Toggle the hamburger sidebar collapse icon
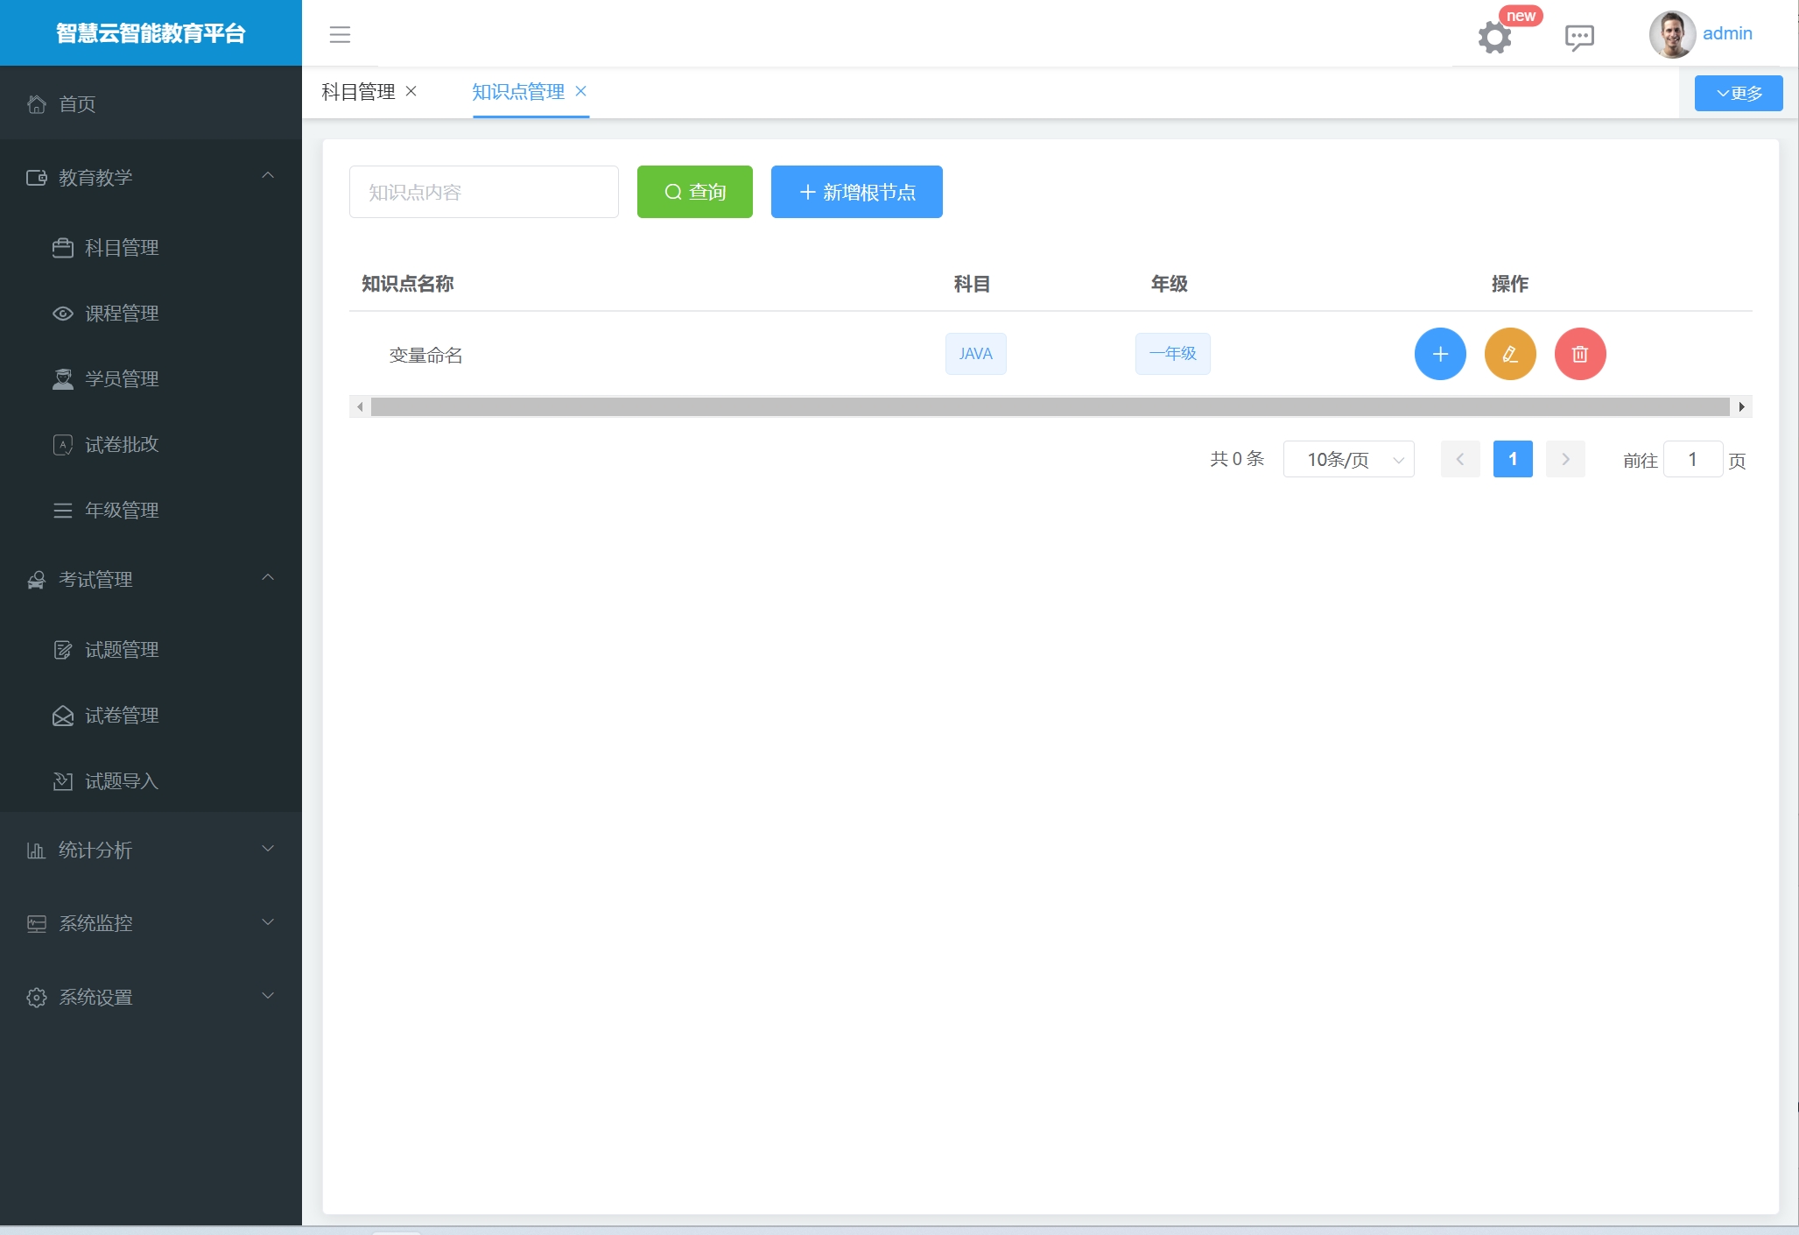The height and width of the screenshot is (1235, 1799). point(340,34)
